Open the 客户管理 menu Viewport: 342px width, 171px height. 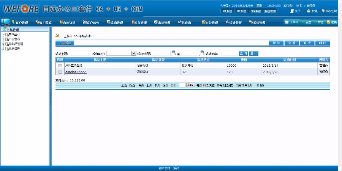[x=20, y=22]
